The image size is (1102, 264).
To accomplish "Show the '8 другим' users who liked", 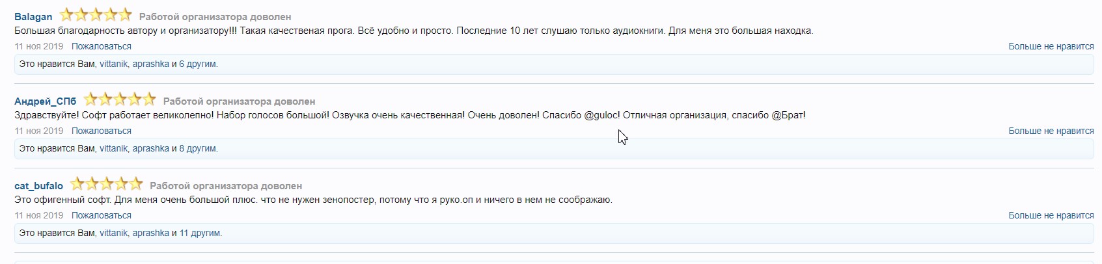I will click(198, 149).
